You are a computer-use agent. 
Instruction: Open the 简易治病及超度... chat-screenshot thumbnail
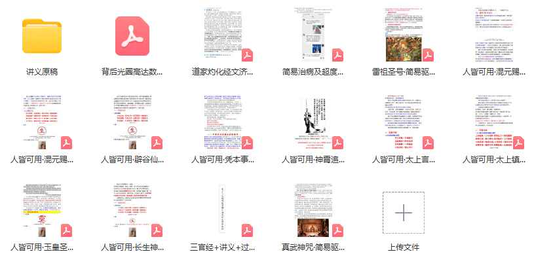click(x=313, y=35)
